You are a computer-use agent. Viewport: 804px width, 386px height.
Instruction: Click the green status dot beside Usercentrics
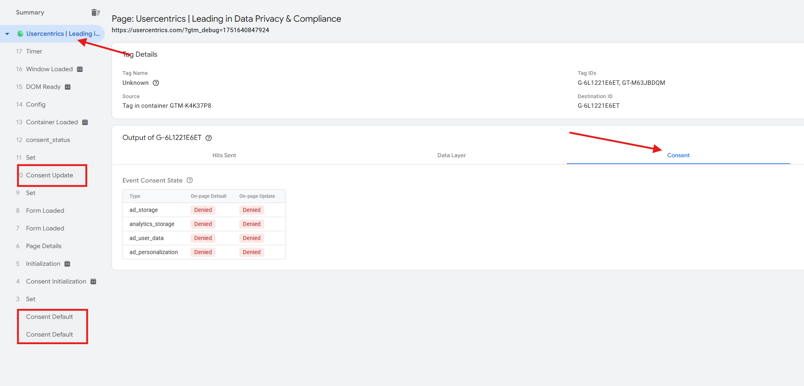click(x=20, y=34)
